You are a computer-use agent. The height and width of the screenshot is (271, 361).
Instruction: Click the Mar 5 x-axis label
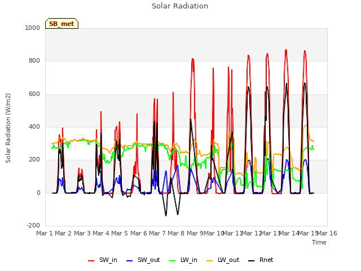click(x=120, y=233)
